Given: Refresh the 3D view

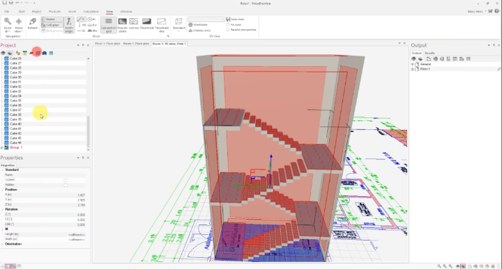Looking at the screenshot, I should point(32,24).
